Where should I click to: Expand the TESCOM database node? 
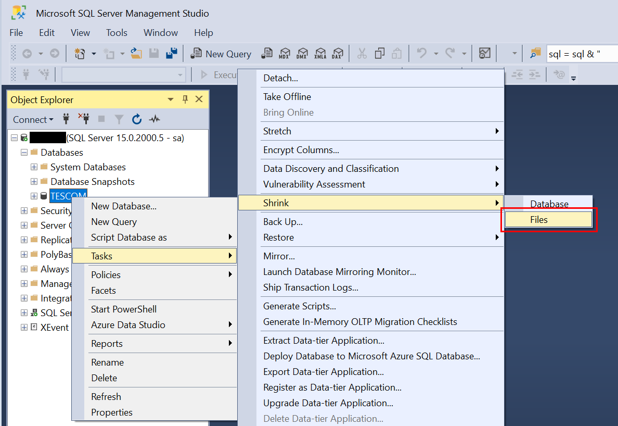click(x=34, y=196)
